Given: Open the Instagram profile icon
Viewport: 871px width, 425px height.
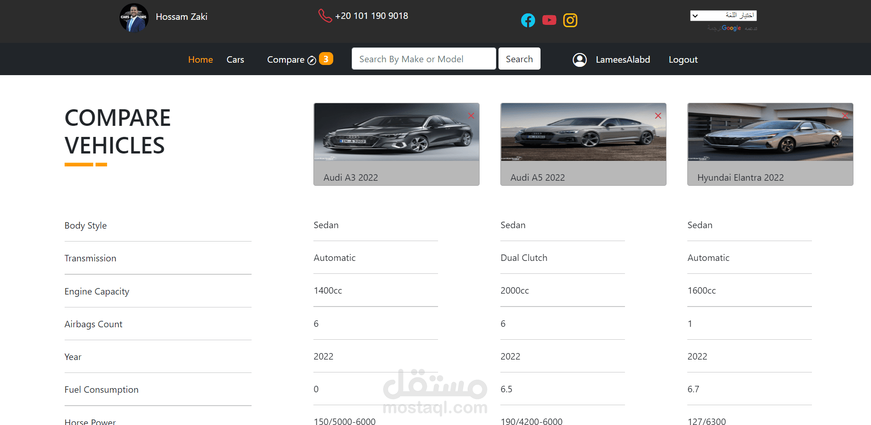Looking at the screenshot, I should (x=570, y=20).
